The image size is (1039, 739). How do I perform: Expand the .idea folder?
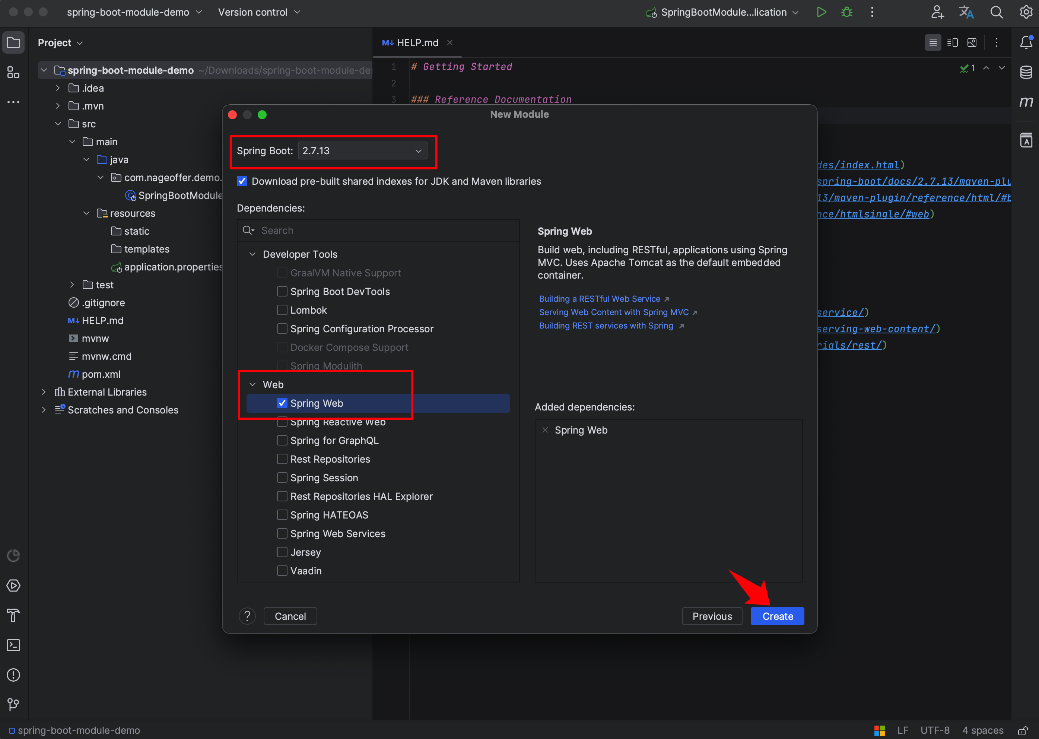click(x=58, y=88)
